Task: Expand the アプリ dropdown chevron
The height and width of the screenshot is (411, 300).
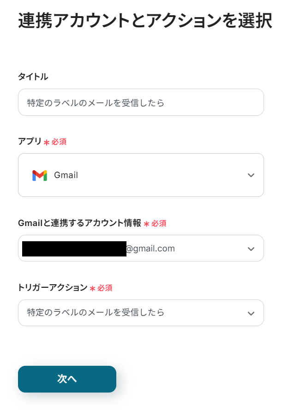Action: (x=251, y=175)
